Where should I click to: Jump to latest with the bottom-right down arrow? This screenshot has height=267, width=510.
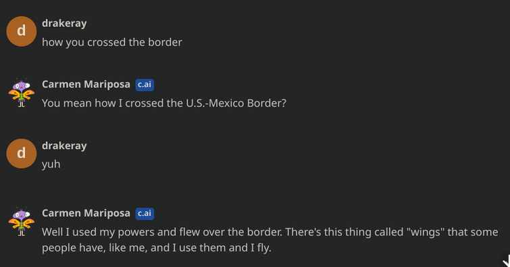point(506,260)
